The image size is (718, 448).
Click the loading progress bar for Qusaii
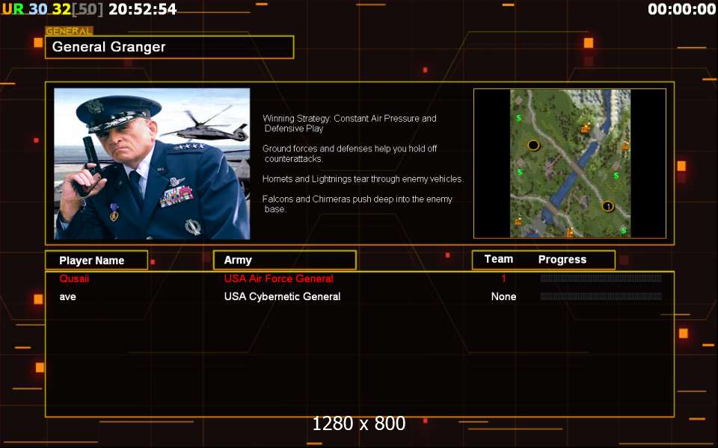601,279
